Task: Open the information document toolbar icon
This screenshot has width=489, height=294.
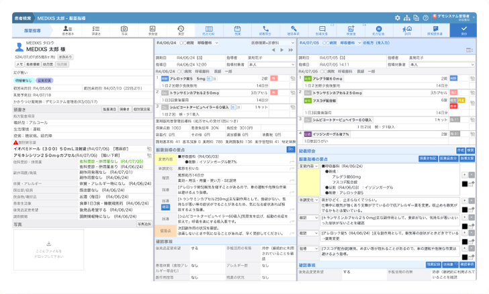Action: pos(435,30)
